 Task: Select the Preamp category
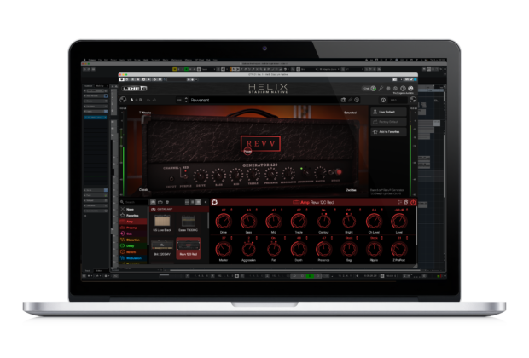[134, 228]
